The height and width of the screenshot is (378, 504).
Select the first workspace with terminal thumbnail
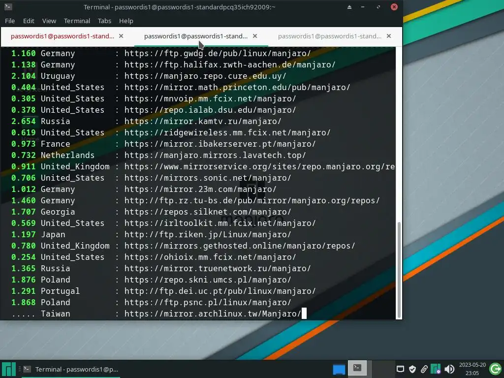coord(357,368)
